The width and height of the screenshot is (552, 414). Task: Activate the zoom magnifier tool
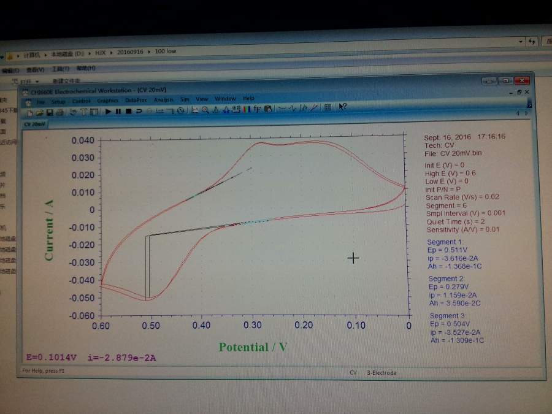[205, 110]
